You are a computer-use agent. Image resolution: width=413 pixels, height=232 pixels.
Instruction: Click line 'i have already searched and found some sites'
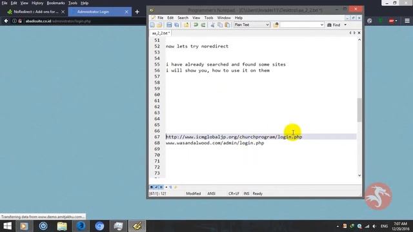pyautogui.click(x=226, y=64)
